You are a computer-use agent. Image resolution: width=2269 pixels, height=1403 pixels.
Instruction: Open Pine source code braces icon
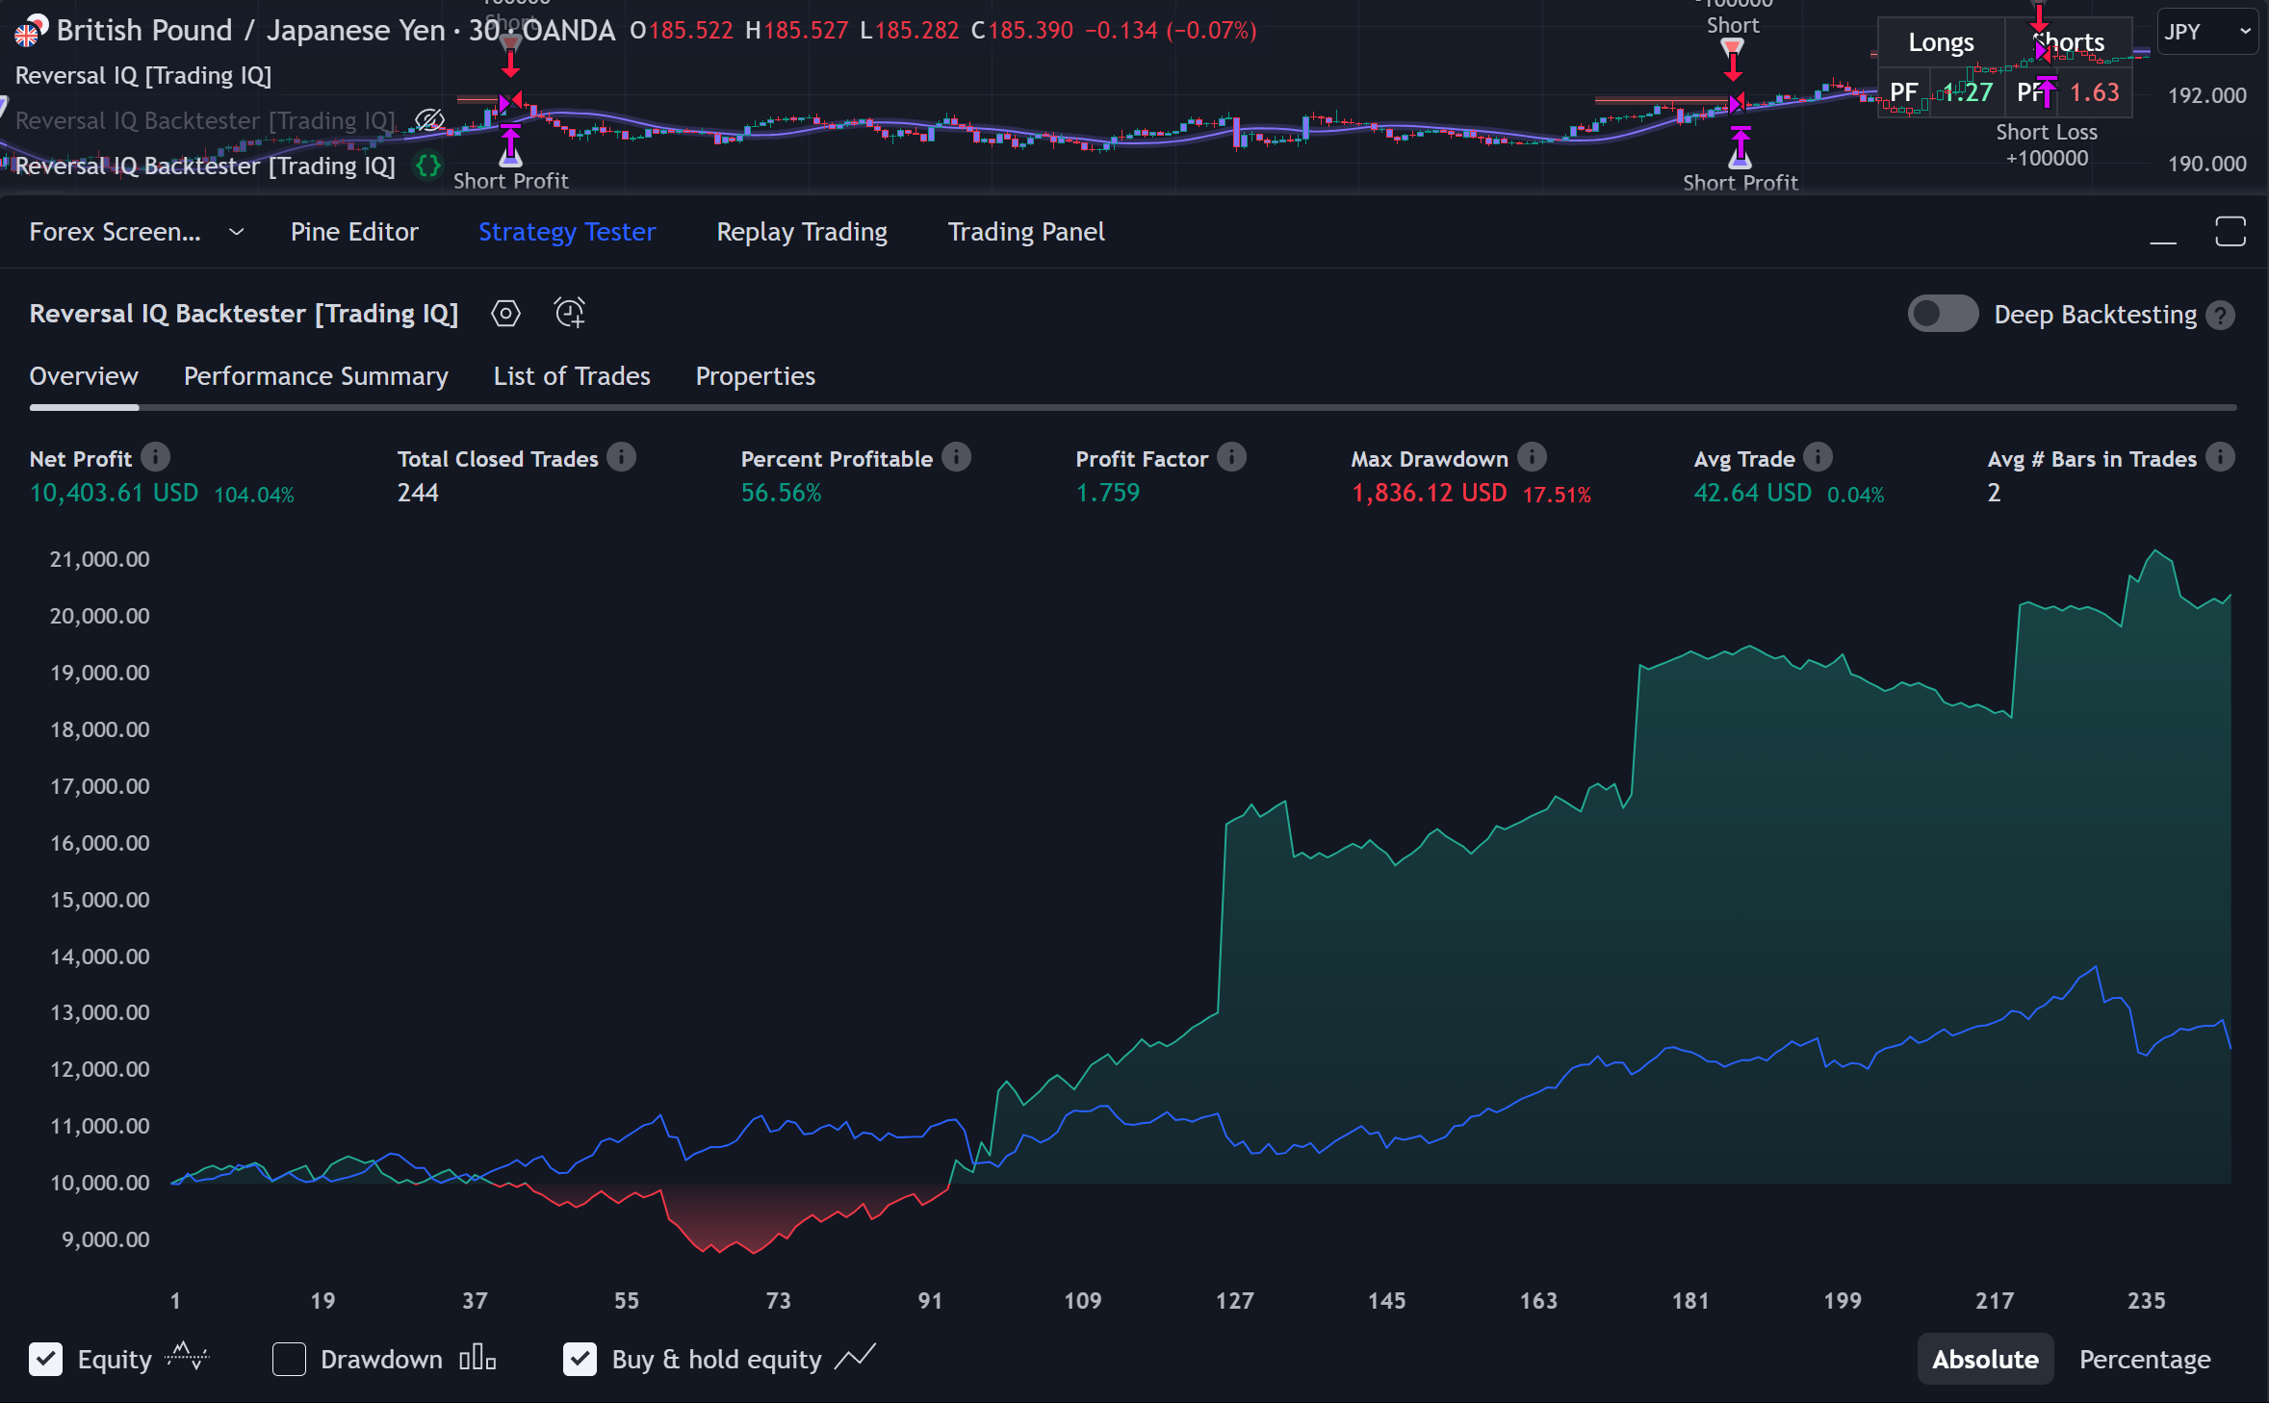pyautogui.click(x=427, y=166)
